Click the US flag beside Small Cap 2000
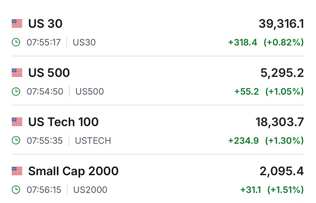Screen dimensions: 316x203 pos(17,171)
